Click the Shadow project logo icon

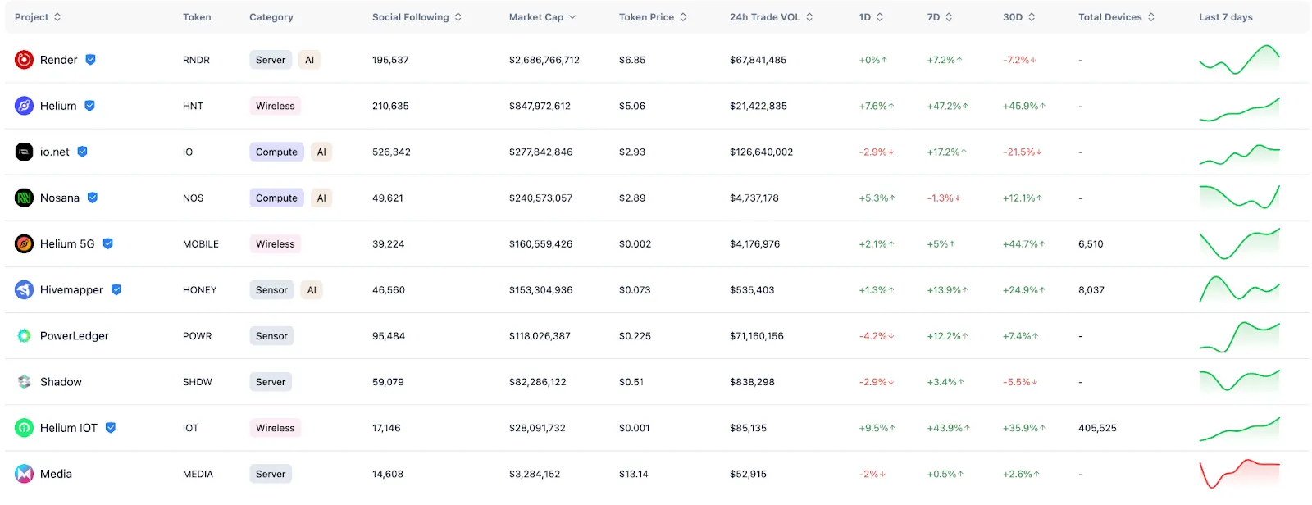pos(25,382)
